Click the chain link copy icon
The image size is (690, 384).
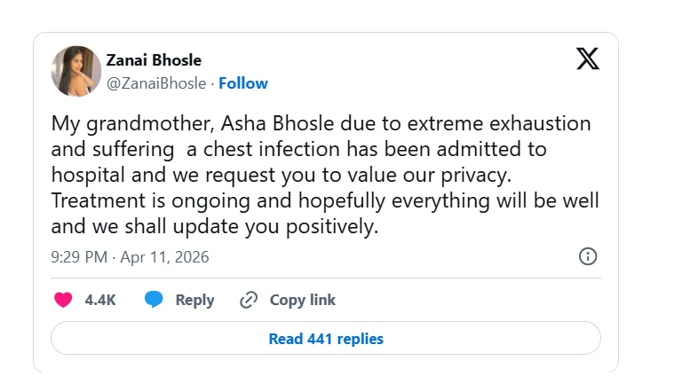(249, 300)
